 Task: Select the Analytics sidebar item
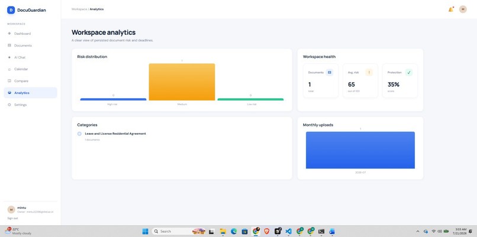click(x=30, y=93)
